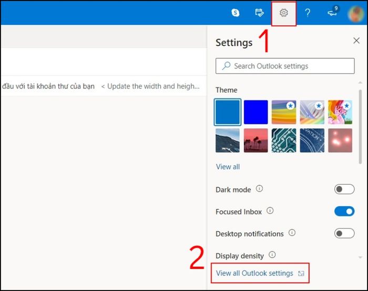The image size is (368, 291).
Task: Choose the dark blueprint theme
Action: [312, 141]
